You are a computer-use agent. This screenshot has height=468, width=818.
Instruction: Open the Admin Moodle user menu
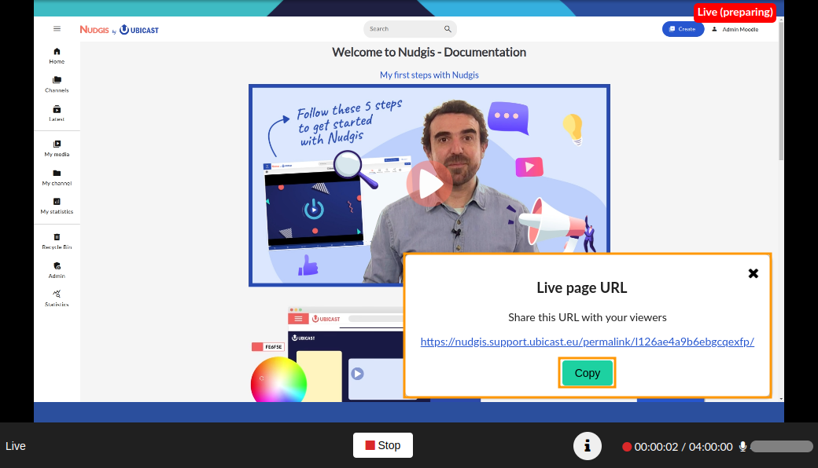[x=735, y=30]
